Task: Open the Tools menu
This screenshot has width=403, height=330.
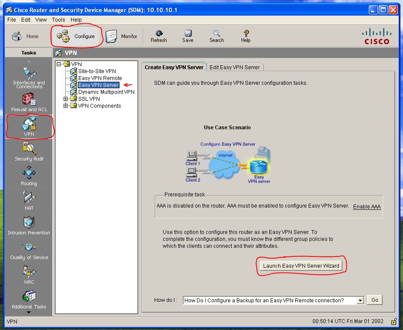Action: (58, 20)
